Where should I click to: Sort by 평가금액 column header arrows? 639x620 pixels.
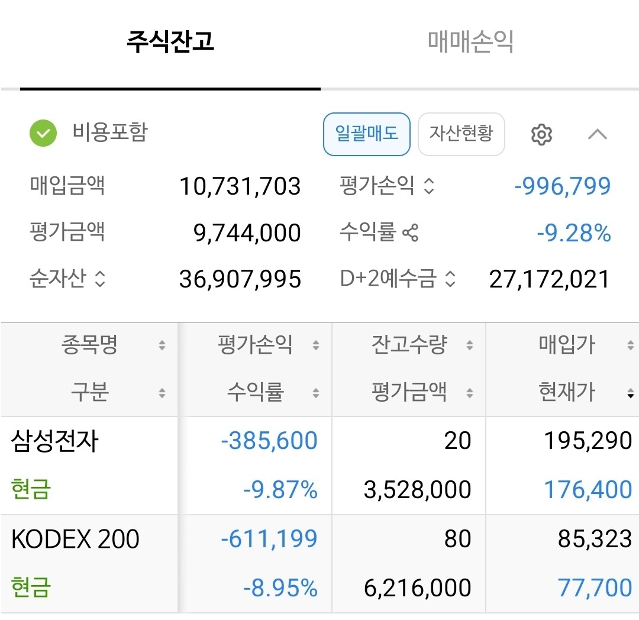pyautogui.click(x=470, y=393)
